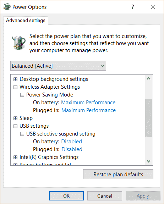This screenshot has height=204, width=164.
Task: Collapse USB settings node
Action: coord(15,126)
